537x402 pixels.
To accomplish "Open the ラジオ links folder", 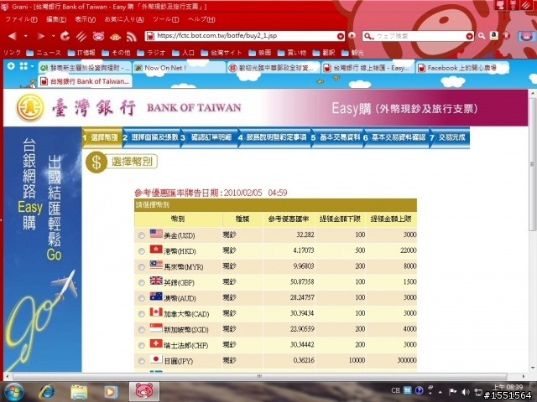I will 151,53.
